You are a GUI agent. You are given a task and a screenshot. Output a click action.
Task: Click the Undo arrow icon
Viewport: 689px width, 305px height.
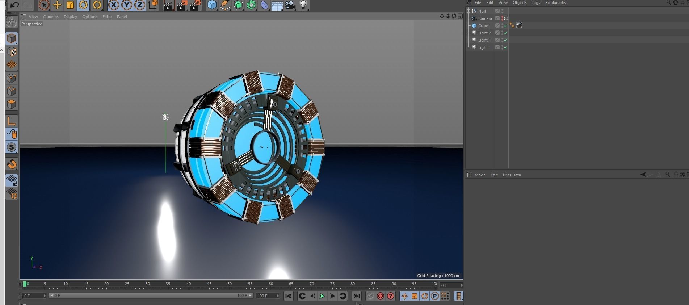[14, 5]
